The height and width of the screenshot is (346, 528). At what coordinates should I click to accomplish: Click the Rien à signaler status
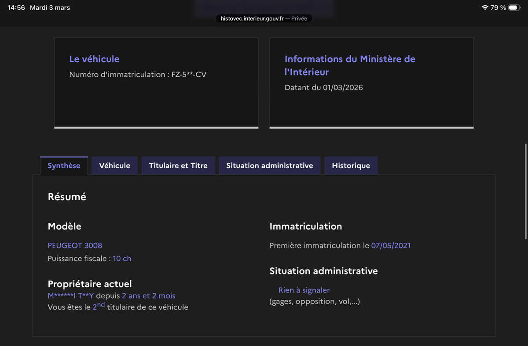(304, 290)
